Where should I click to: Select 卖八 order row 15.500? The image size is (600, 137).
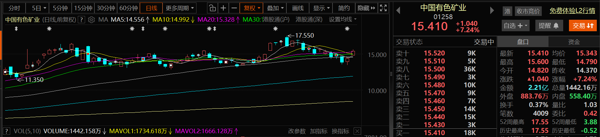point(444,69)
